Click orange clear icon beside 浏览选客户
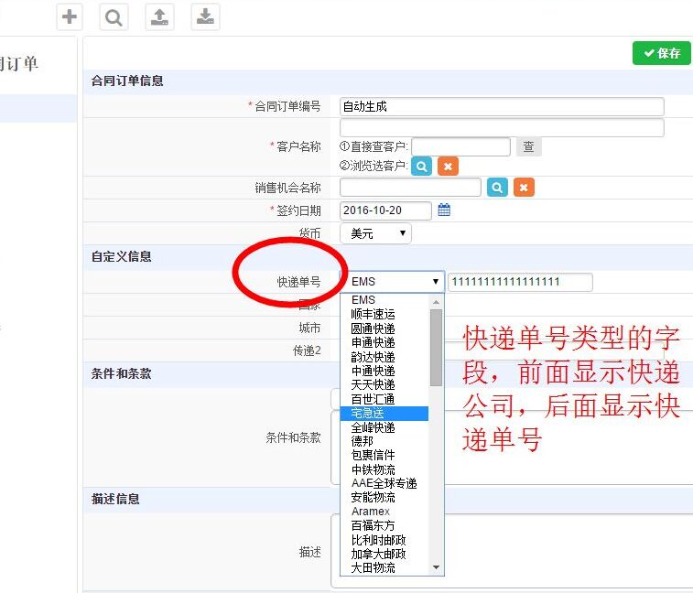Screen dimensions: 693x593 [x=449, y=167]
